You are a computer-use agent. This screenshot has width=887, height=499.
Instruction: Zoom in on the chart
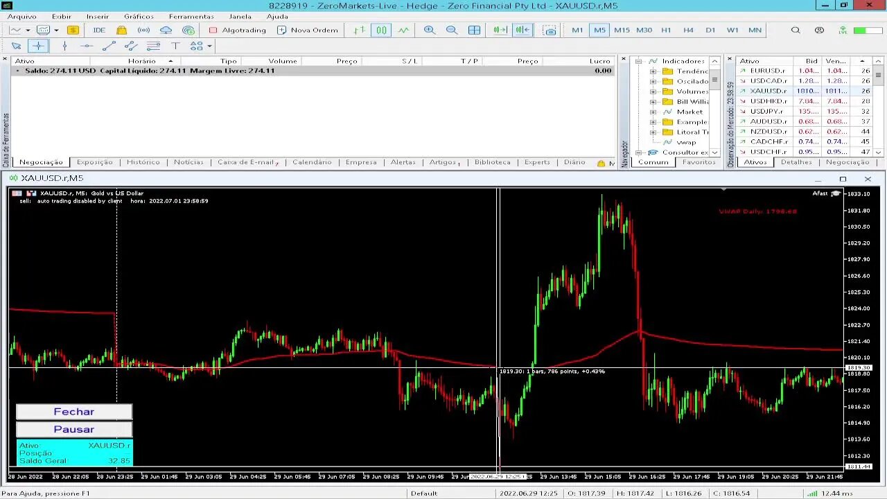pos(430,30)
